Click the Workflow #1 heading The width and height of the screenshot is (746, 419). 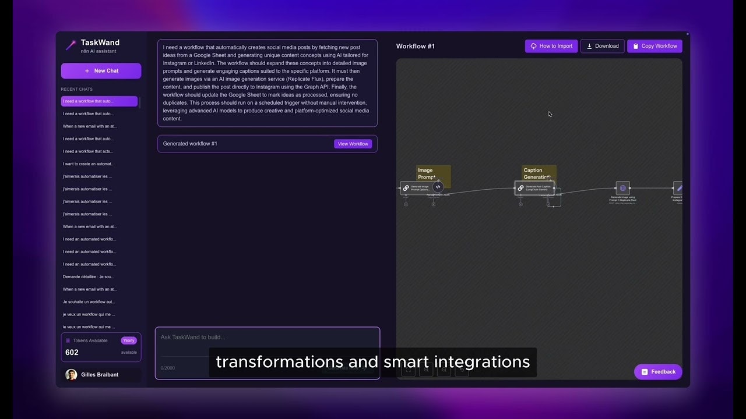pyautogui.click(x=416, y=46)
